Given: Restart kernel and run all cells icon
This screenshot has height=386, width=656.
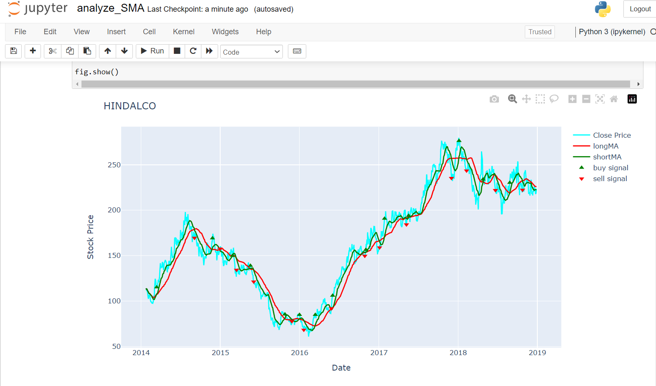Looking at the screenshot, I should 209,51.
